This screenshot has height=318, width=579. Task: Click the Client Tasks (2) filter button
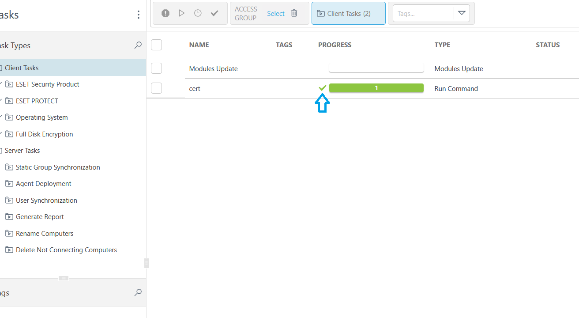(x=348, y=14)
